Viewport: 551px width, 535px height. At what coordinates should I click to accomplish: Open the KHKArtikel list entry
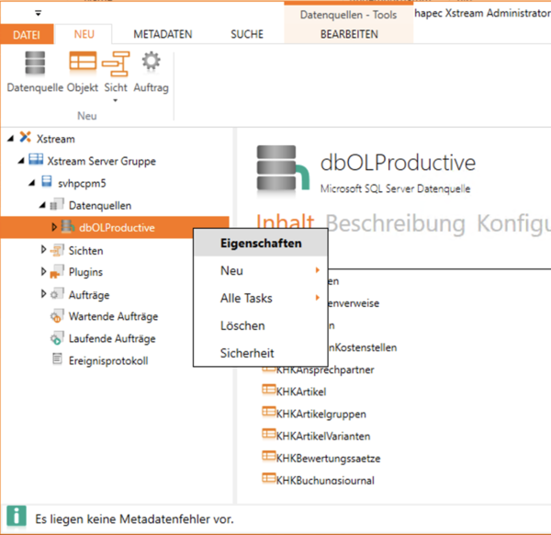click(x=301, y=392)
